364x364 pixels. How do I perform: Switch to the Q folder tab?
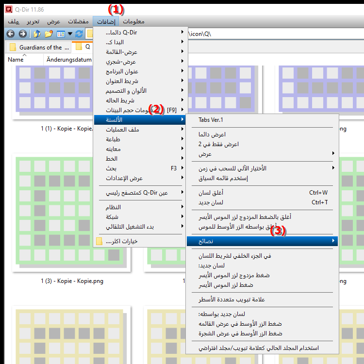[x=83, y=47]
